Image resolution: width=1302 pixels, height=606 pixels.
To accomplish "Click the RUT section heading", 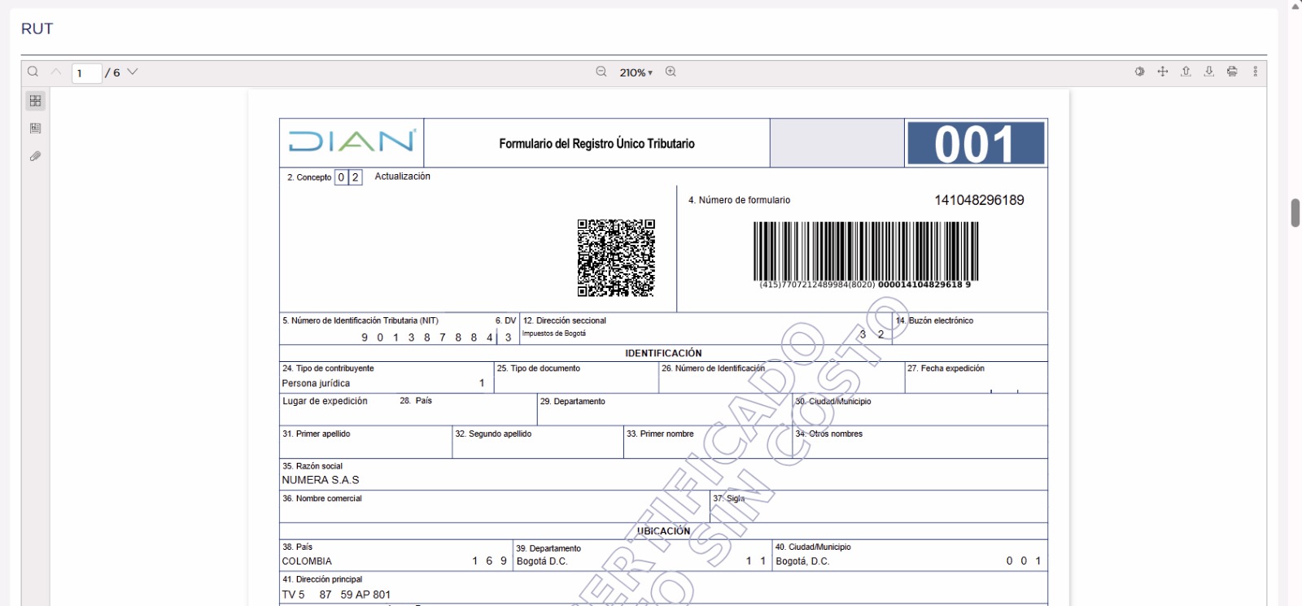I will pos(37,29).
